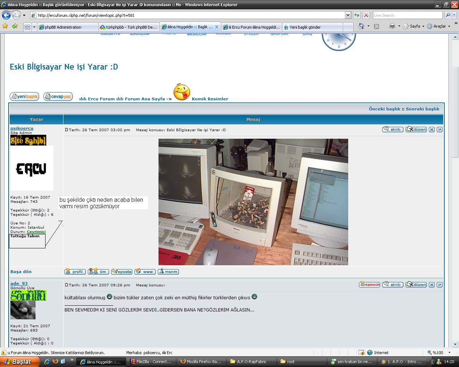Go to Önceki başlık
Image resolution: width=459 pixels, height=367 pixels.
coord(384,109)
